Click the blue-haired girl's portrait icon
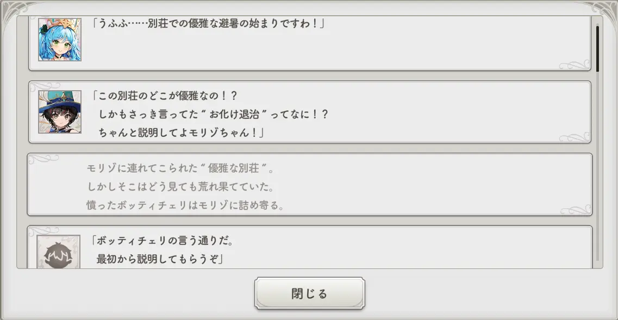Image resolution: width=618 pixels, height=320 pixels. click(60, 40)
